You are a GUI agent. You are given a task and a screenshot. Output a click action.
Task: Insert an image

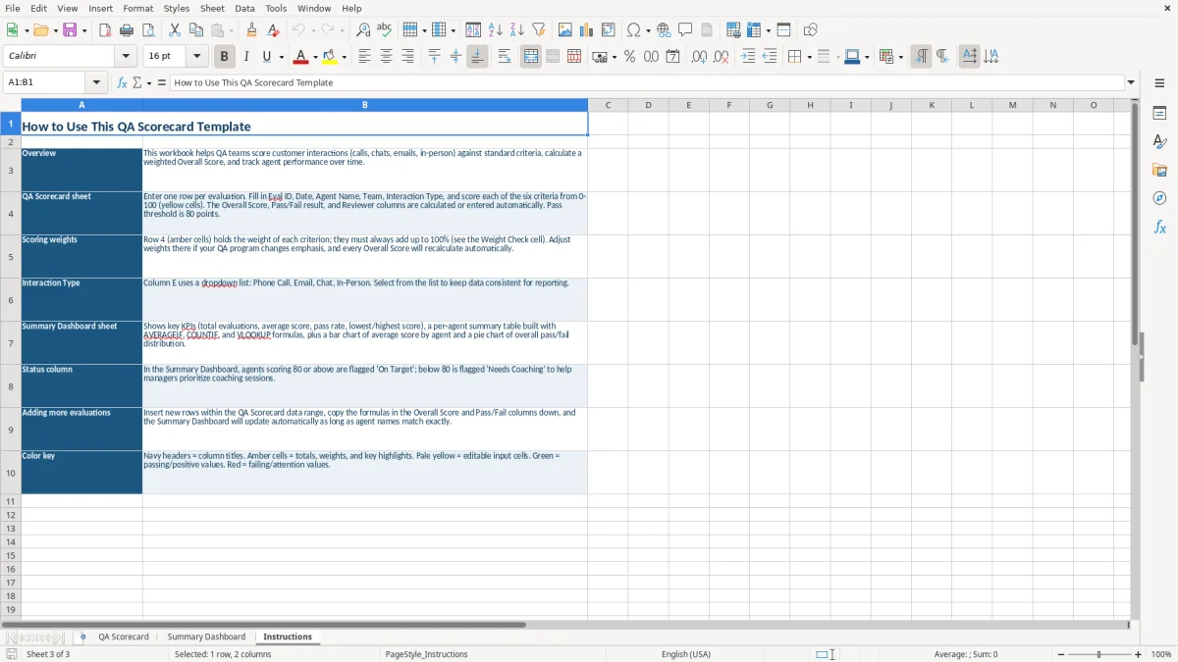(x=565, y=30)
